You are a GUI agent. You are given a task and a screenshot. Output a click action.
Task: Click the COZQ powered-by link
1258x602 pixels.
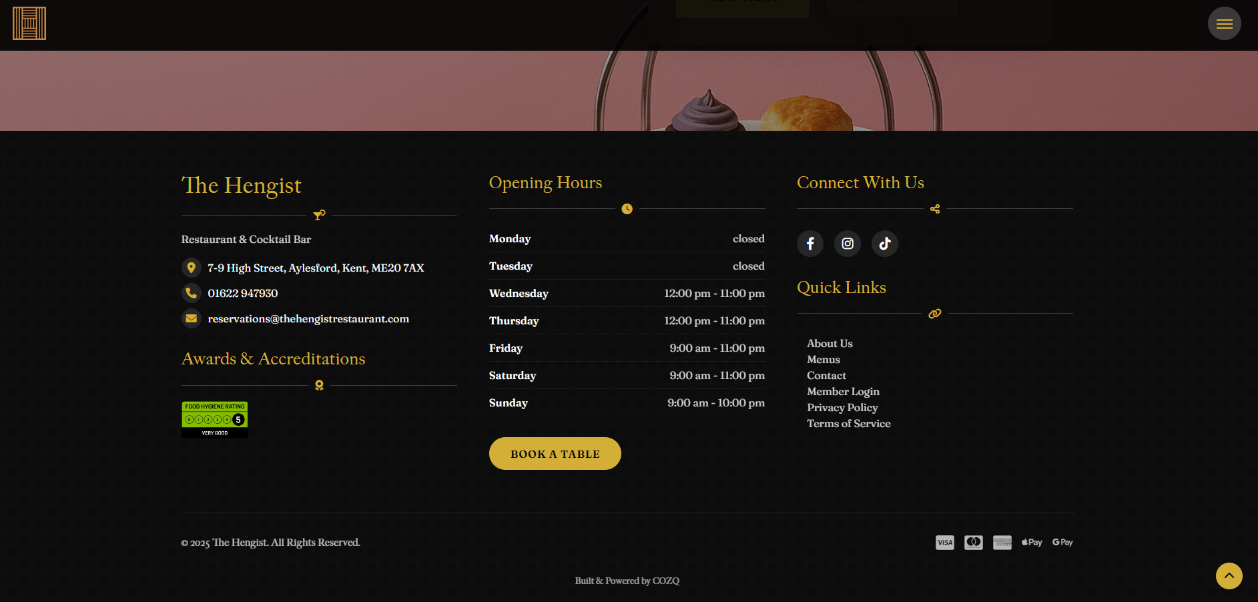point(665,581)
